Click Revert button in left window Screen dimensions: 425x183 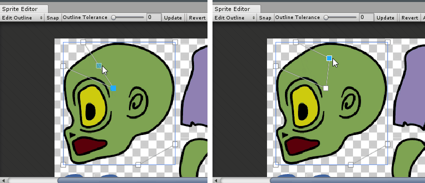(197, 17)
